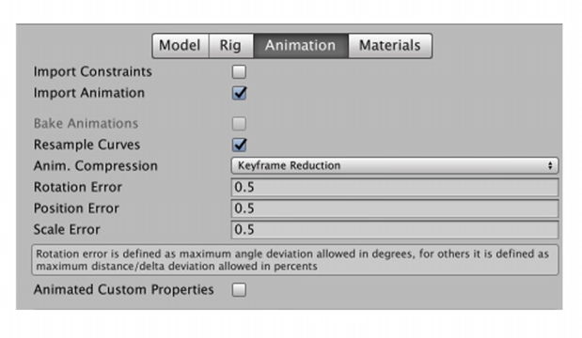Click the Position Error label
This screenshot has height=338, width=582.
click(76, 208)
